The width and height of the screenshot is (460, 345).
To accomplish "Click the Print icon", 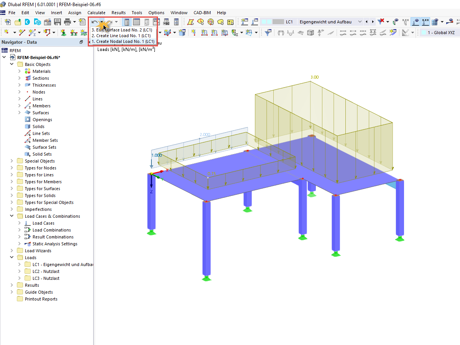I will coord(67,22).
